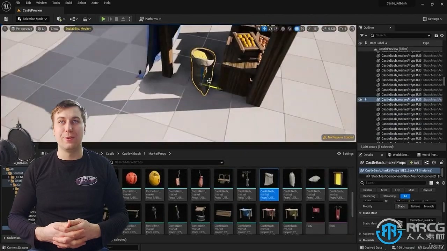Viewport: 447px width, 251px height.
Task: Select the StaticMeshComponent (StaticMeshComponent0) row
Action: 402,176
